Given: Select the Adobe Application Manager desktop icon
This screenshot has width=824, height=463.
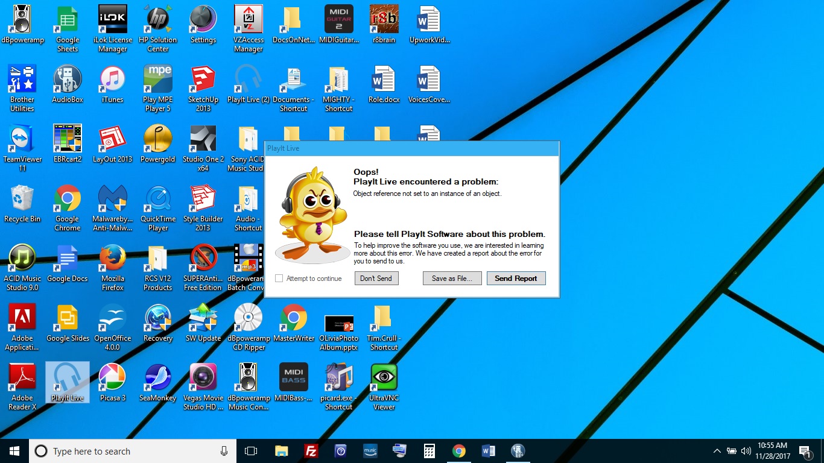Looking at the screenshot, I should tap(22, 327).
